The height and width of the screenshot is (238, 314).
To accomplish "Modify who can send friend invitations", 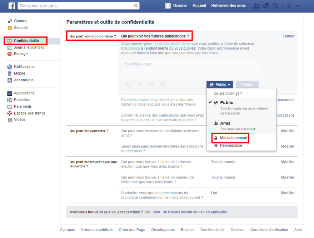I will pyautogui.click(x=288, y=131).
